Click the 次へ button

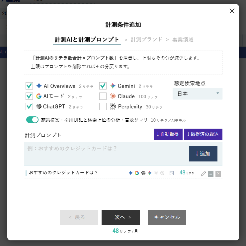pos(121,217)
